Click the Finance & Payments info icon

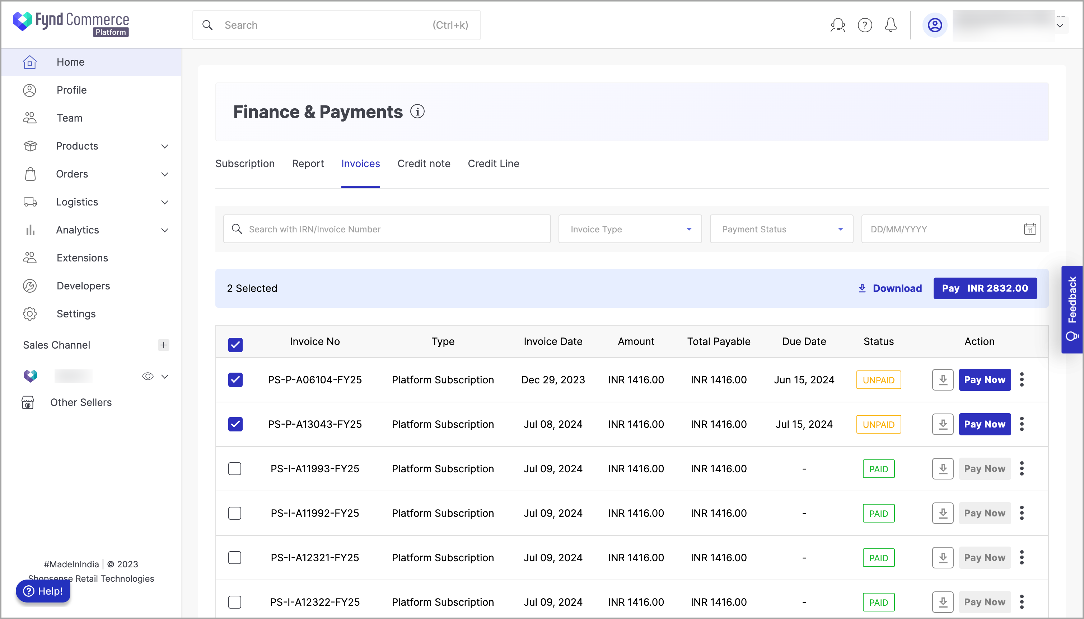(x=417, y=112)
